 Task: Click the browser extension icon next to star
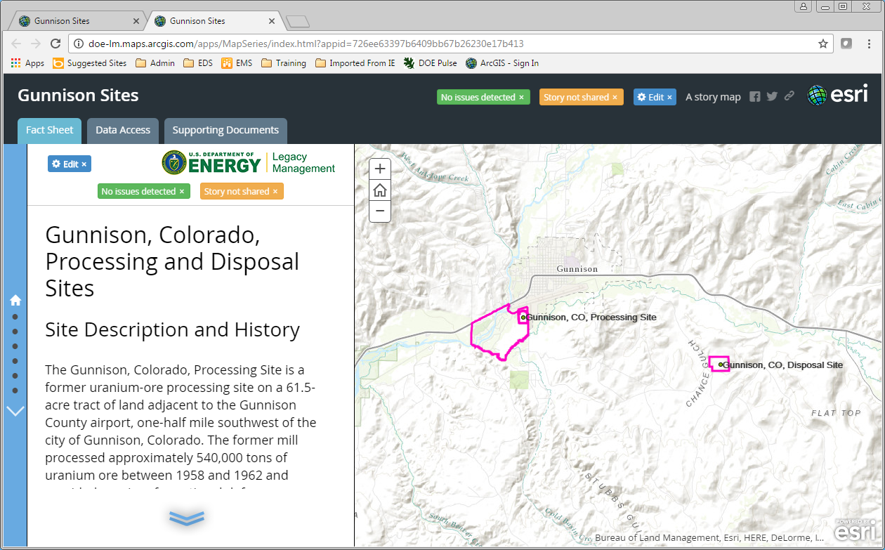tap(847, 44)
